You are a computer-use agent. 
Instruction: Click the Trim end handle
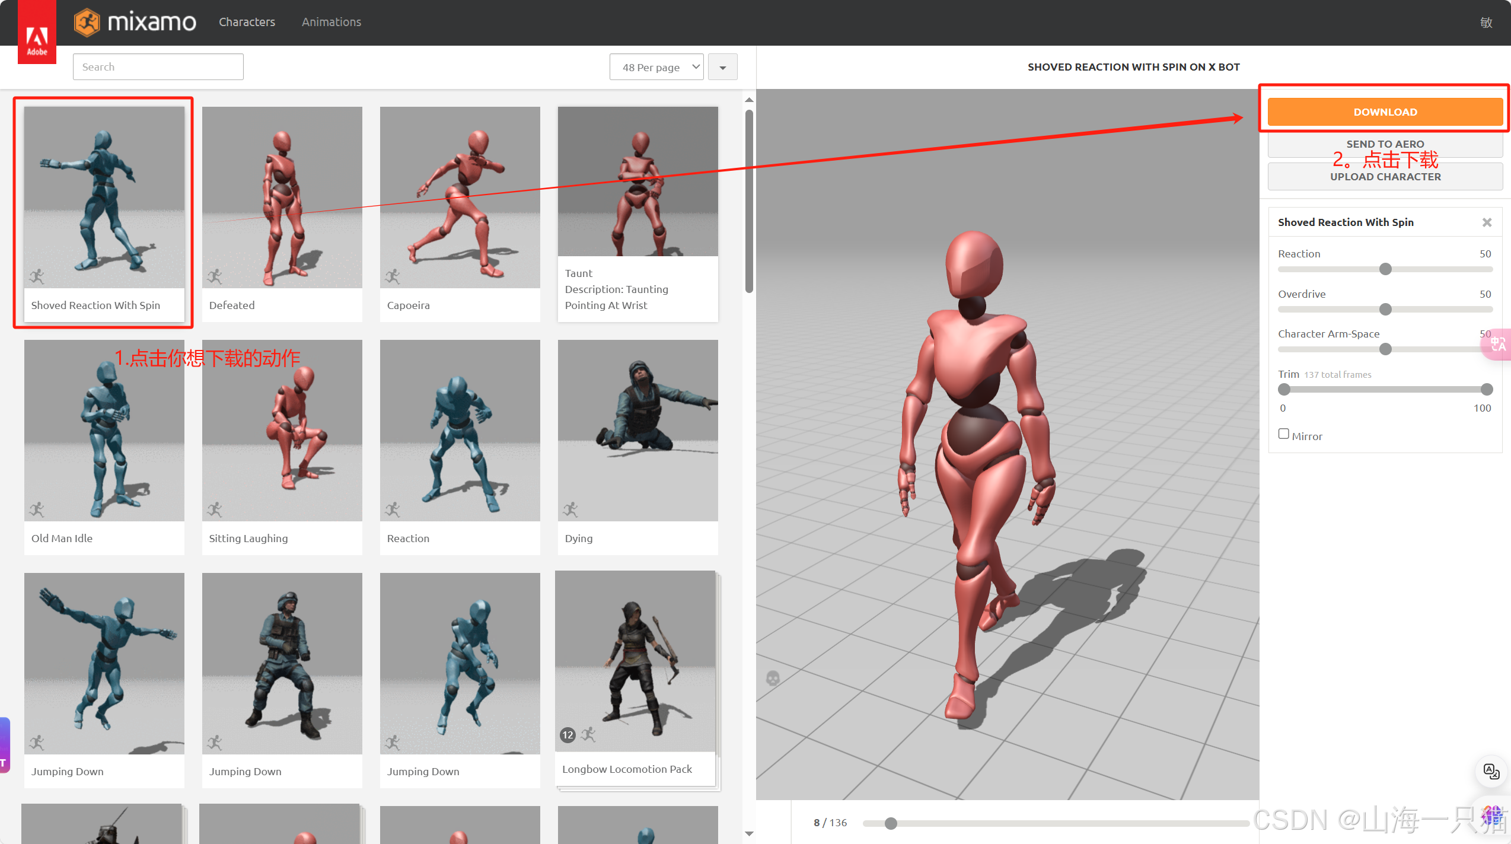1487,390
